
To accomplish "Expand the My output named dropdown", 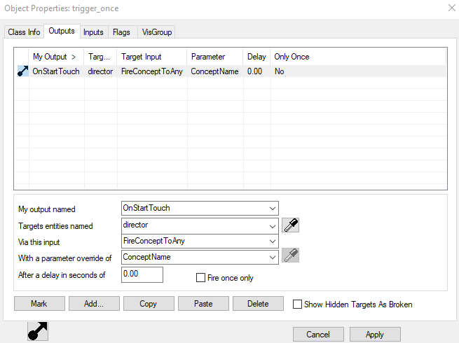I will (x=272, y=209).
